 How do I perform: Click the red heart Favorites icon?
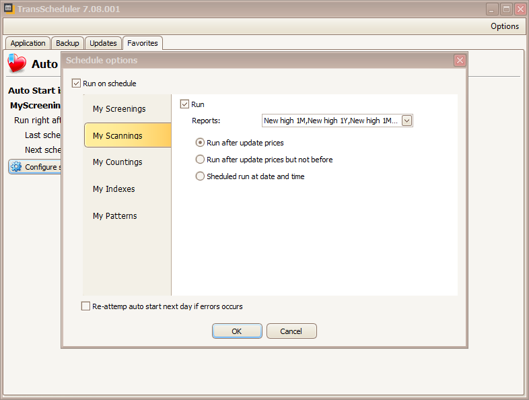(x=17, y=64)
